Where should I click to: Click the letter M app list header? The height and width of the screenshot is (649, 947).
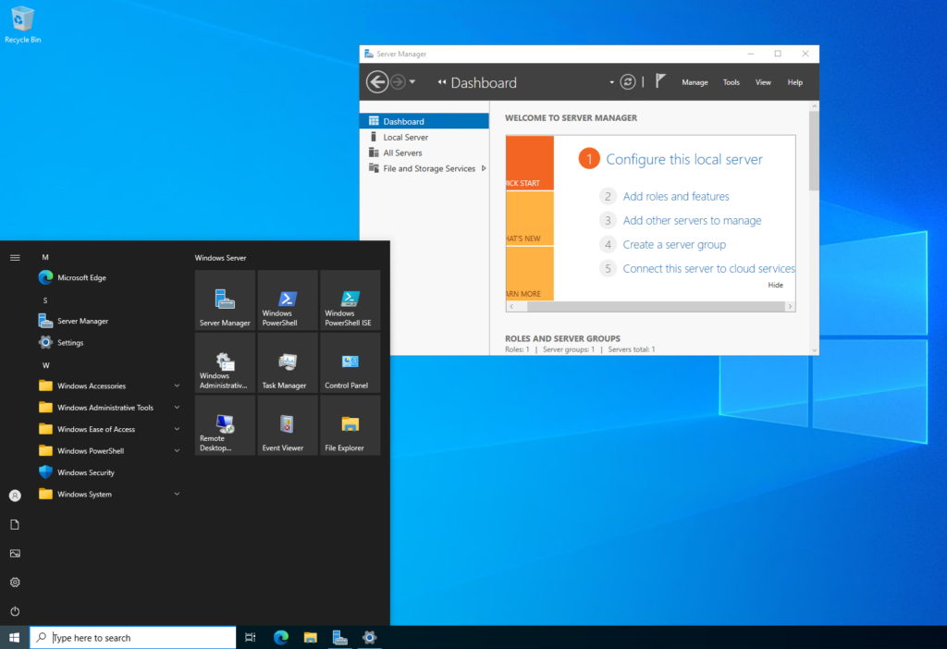point(45,257)
